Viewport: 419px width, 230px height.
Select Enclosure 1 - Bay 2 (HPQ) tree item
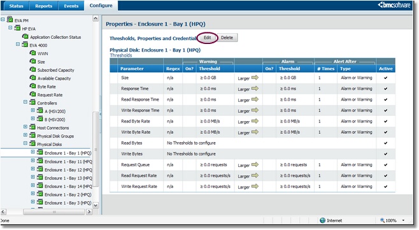pos(68,194)
